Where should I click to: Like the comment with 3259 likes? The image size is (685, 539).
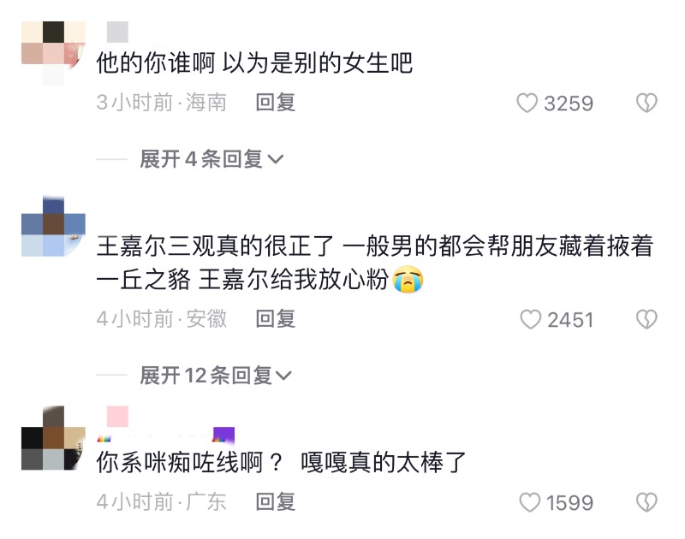coord(527,103)
